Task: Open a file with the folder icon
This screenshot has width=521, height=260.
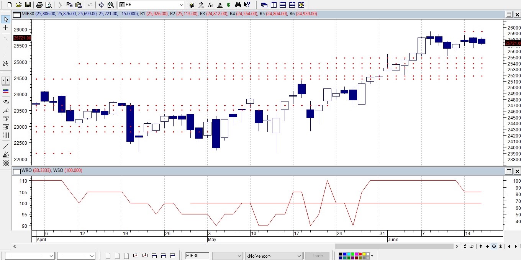Action: [x=18, y=5]
